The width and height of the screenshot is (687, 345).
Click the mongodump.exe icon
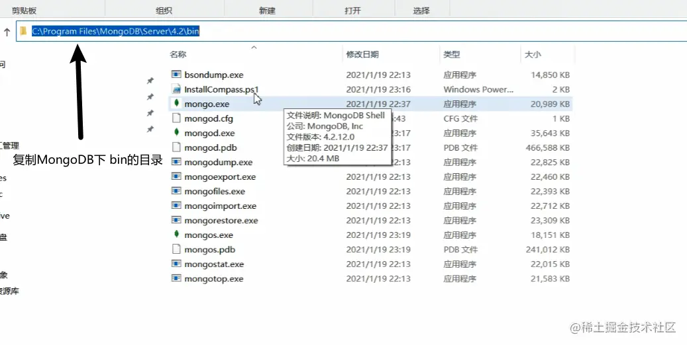176,162
